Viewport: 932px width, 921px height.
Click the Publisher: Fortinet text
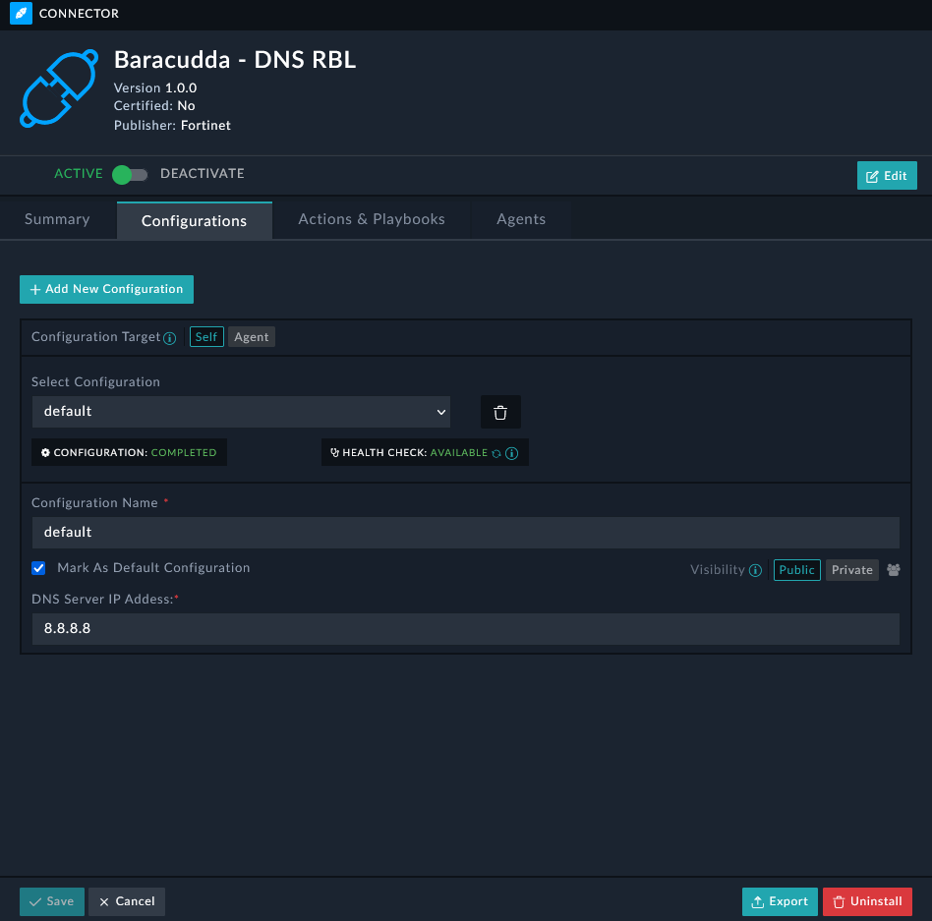pyautogui.click(x=172, y=126)
